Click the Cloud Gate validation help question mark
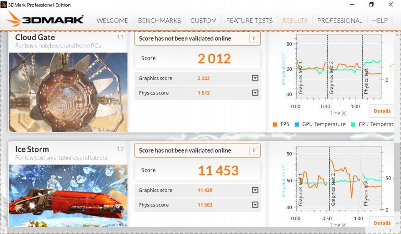 click(253, 38)
